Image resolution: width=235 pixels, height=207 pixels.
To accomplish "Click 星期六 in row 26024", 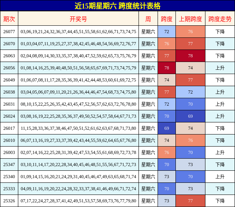I will (148, 116).
